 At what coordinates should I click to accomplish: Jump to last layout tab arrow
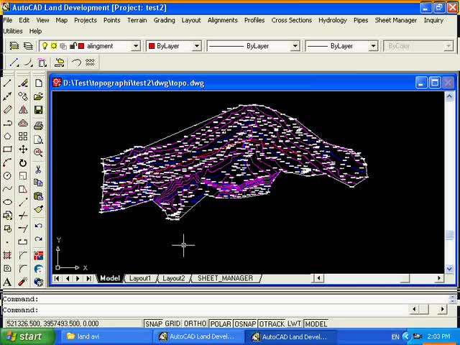[88, 278]
